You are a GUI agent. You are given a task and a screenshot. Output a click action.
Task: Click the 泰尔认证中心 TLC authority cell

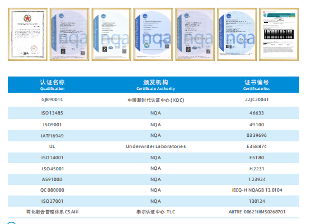[155, 212]
